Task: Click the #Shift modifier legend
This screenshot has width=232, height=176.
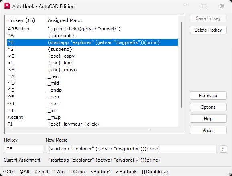Action: coord(42,172)
